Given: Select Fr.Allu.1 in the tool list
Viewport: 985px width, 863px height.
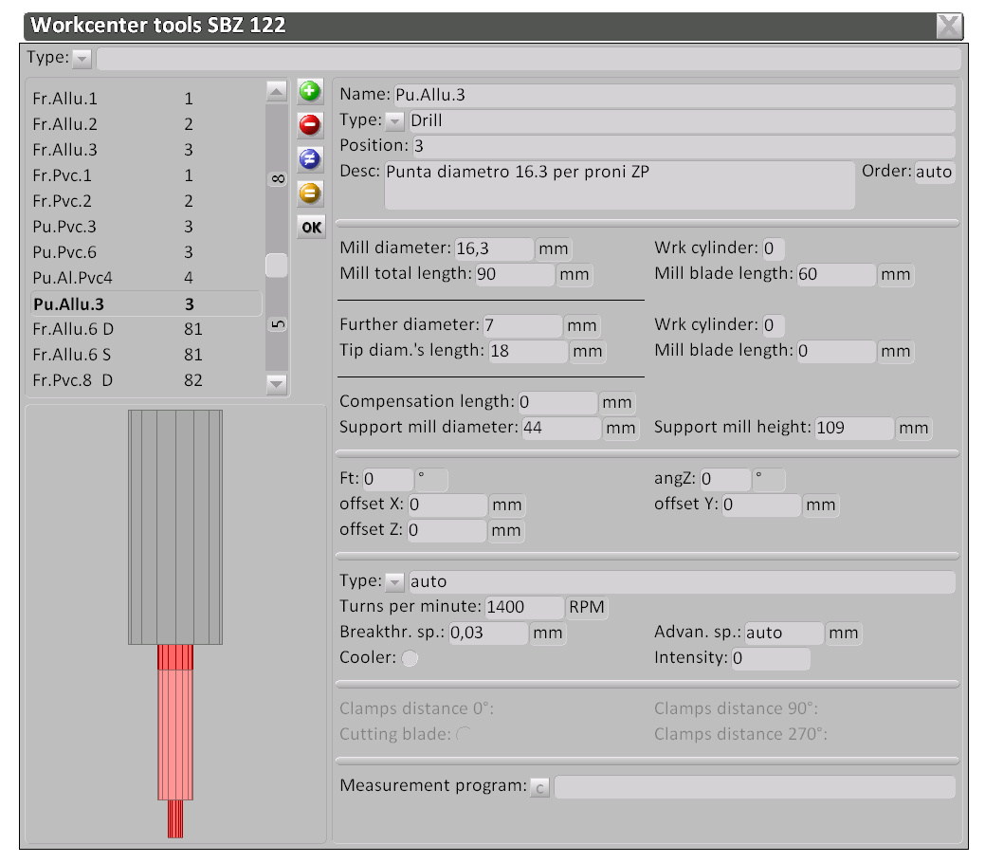Looking at the screenshot, I should click(64, 99).
